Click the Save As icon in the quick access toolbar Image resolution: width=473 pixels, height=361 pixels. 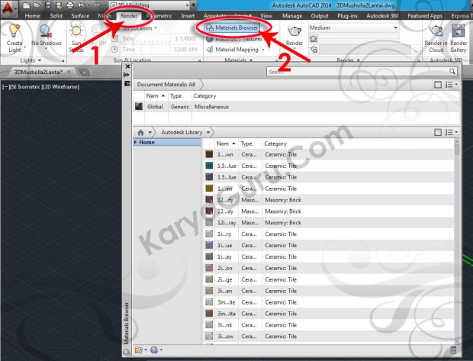pos(59,5)
